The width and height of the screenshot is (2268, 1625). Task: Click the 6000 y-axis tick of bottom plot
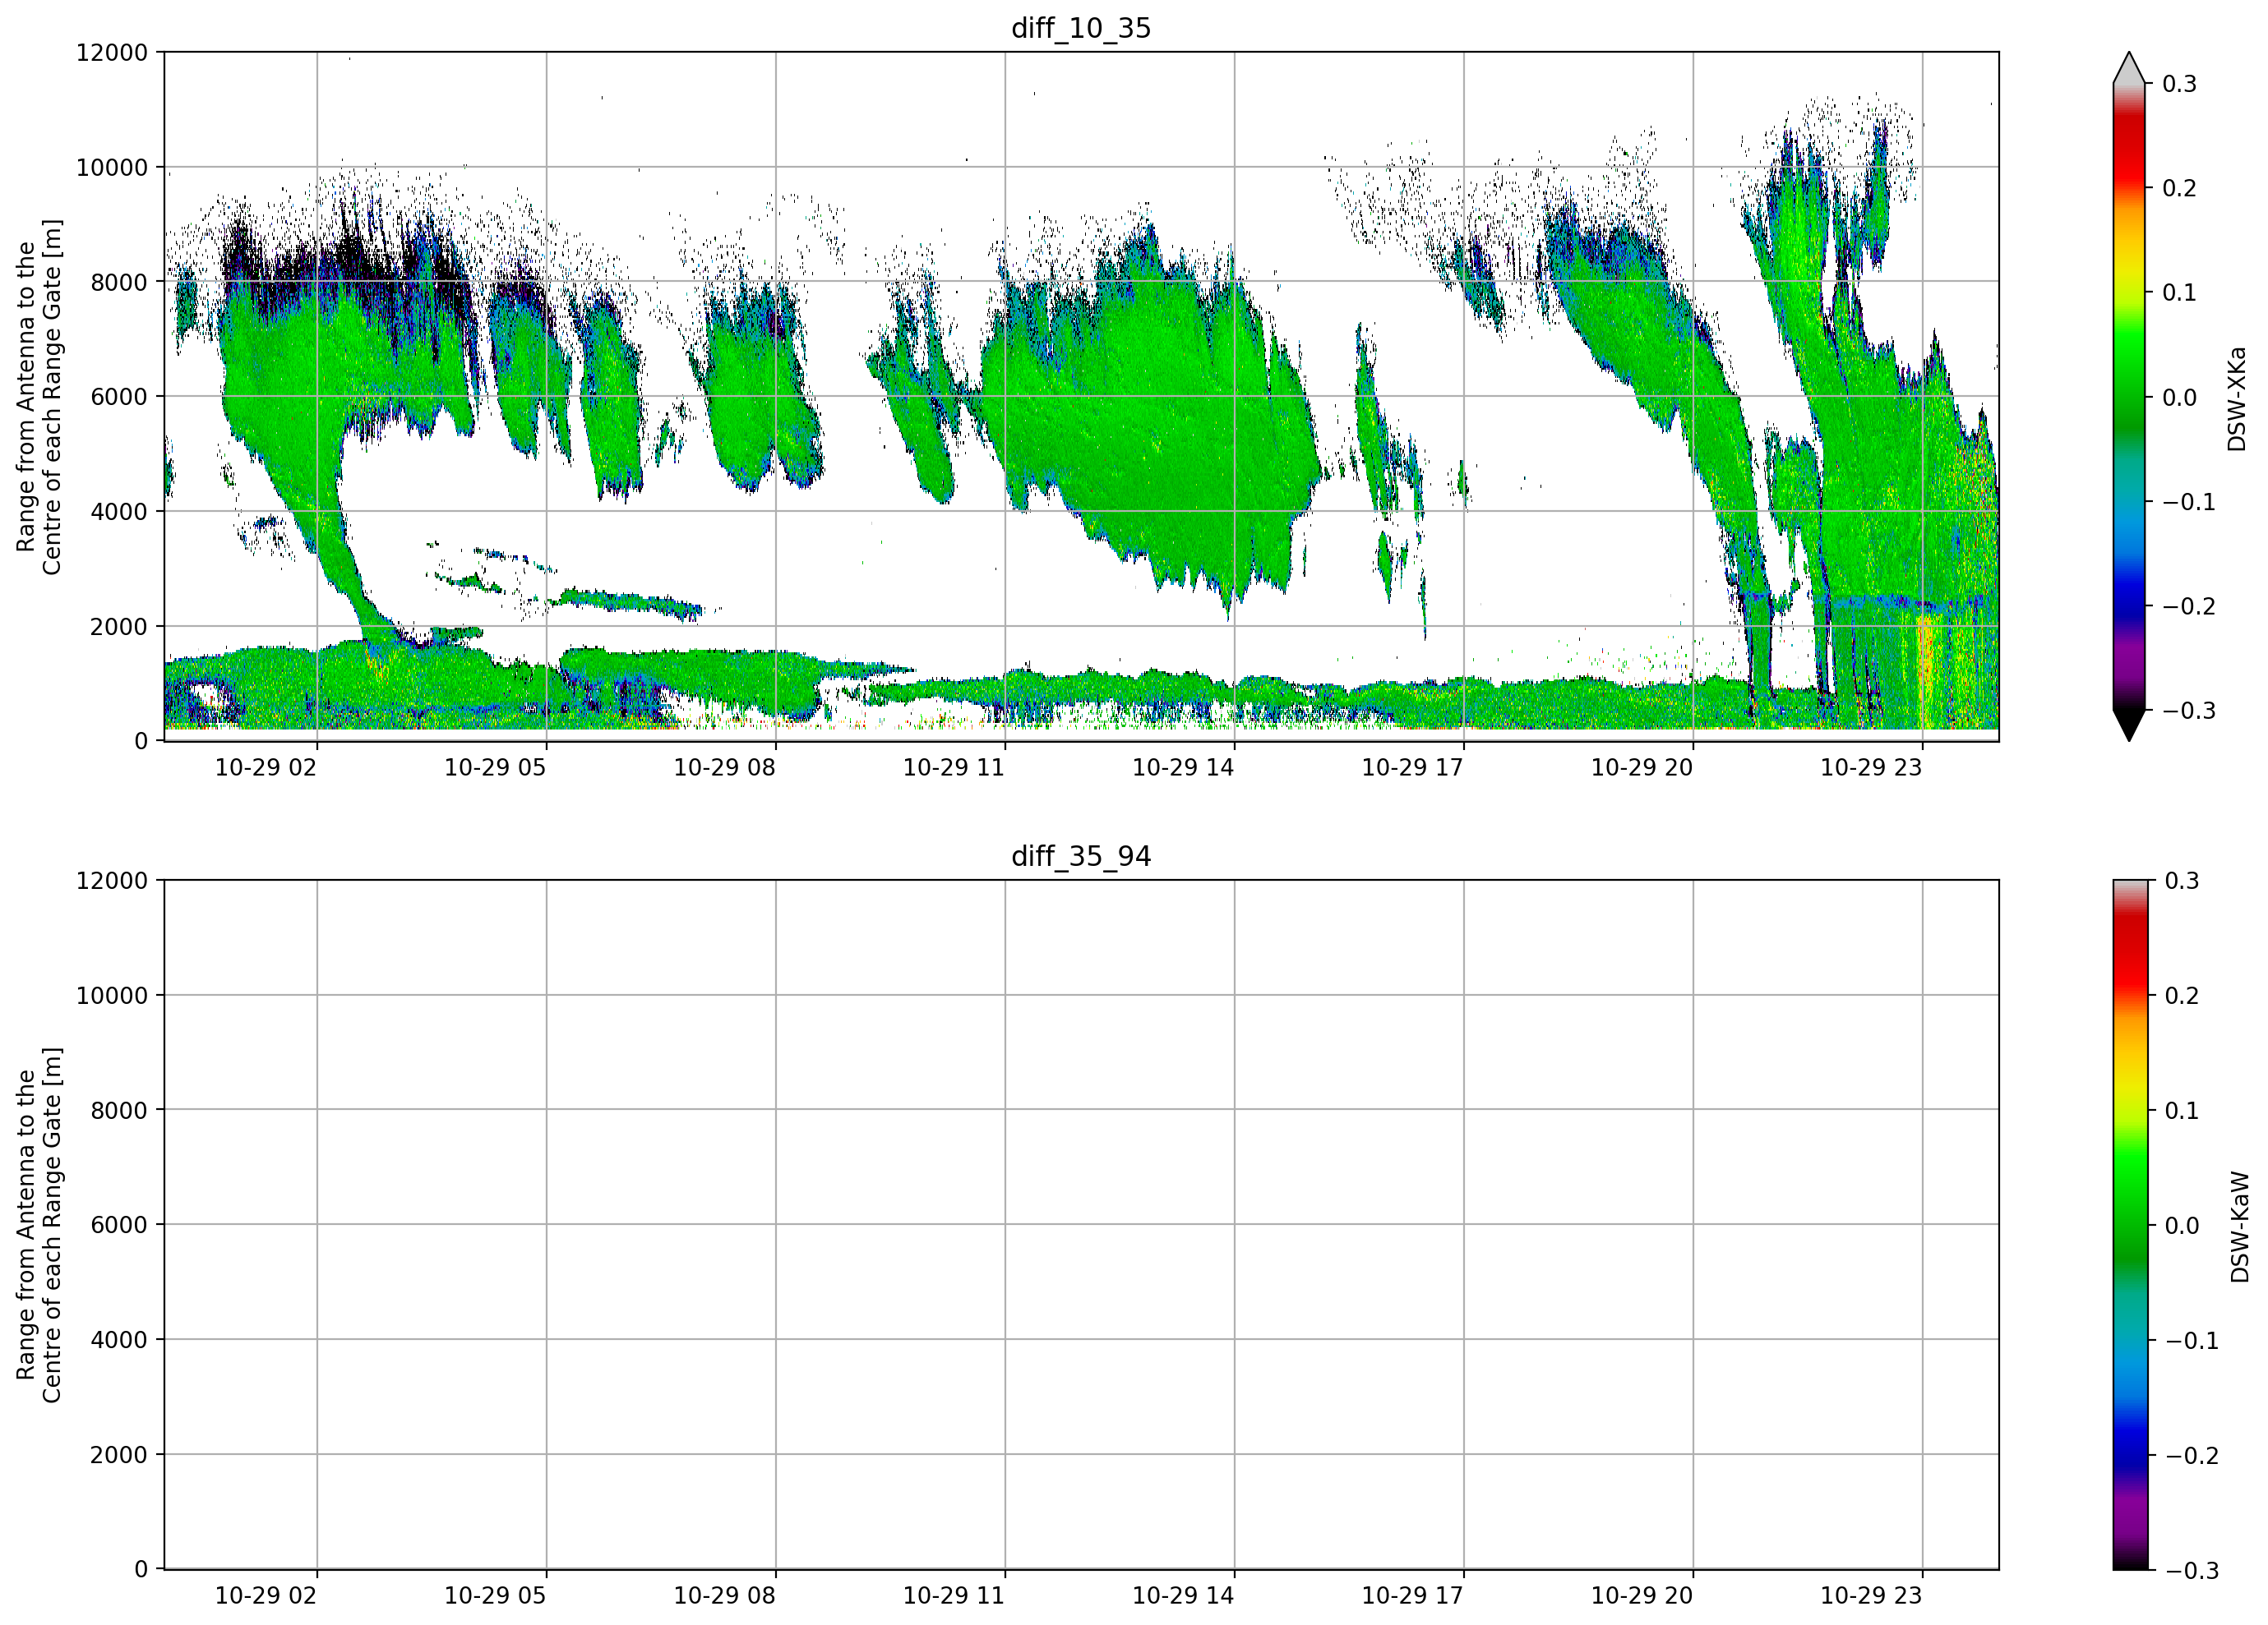pyautogui.click(x=119, y=1225)
